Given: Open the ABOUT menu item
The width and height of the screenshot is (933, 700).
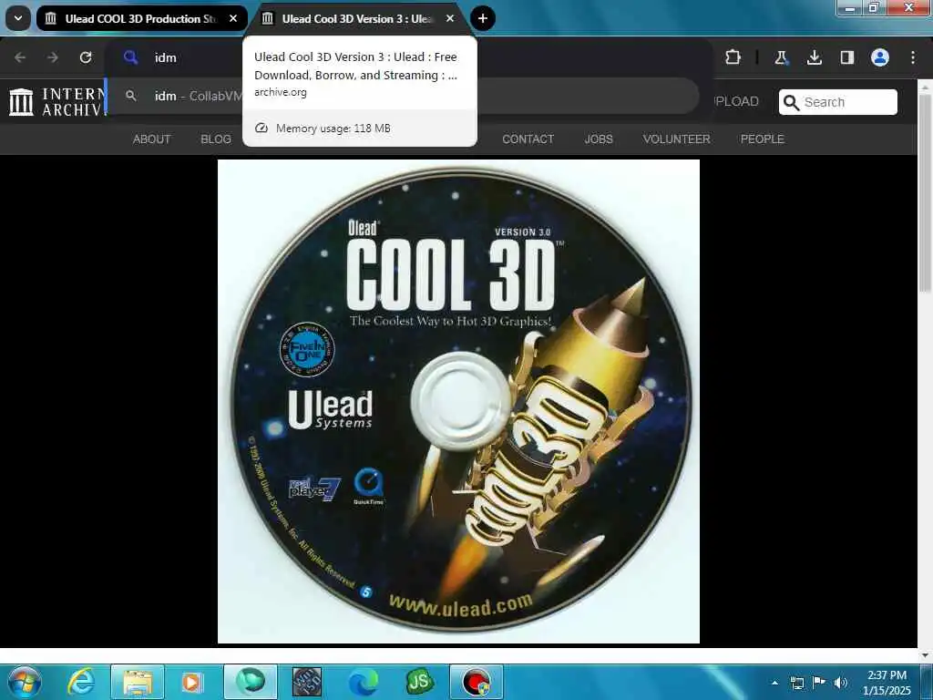Looking at the screenshot, I should click(152, 139).
